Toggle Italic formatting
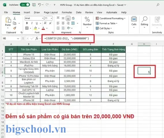The height and width of the screenshot is (138, 164). click(x=32, y=23)
